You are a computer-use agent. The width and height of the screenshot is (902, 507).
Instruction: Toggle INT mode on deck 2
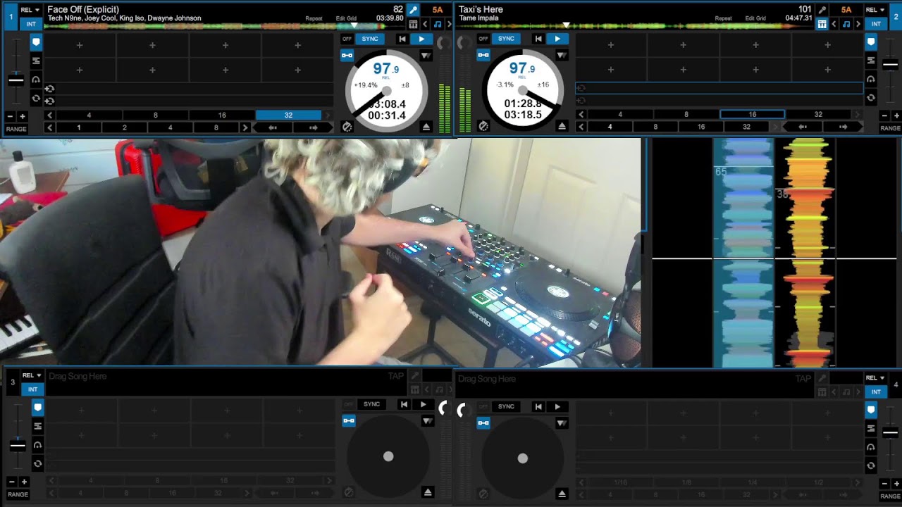(x=876, y=24)
